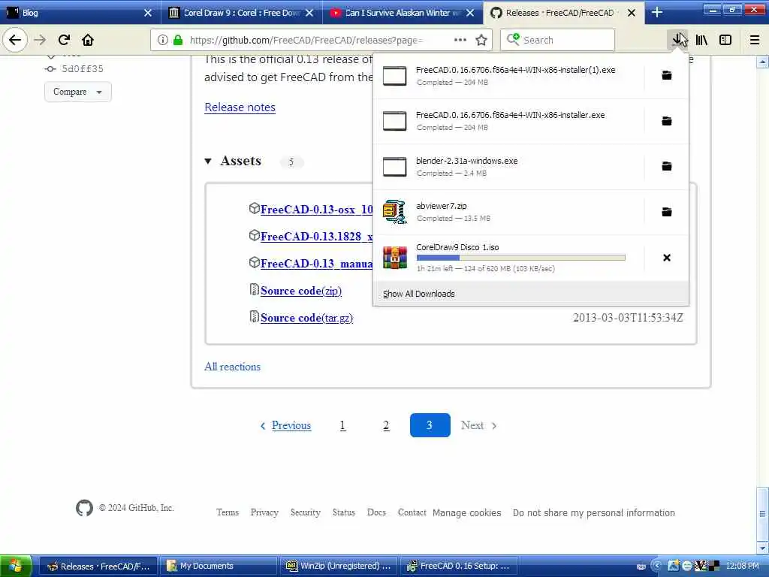Open the Compare dropdown

tap(78, 92)
